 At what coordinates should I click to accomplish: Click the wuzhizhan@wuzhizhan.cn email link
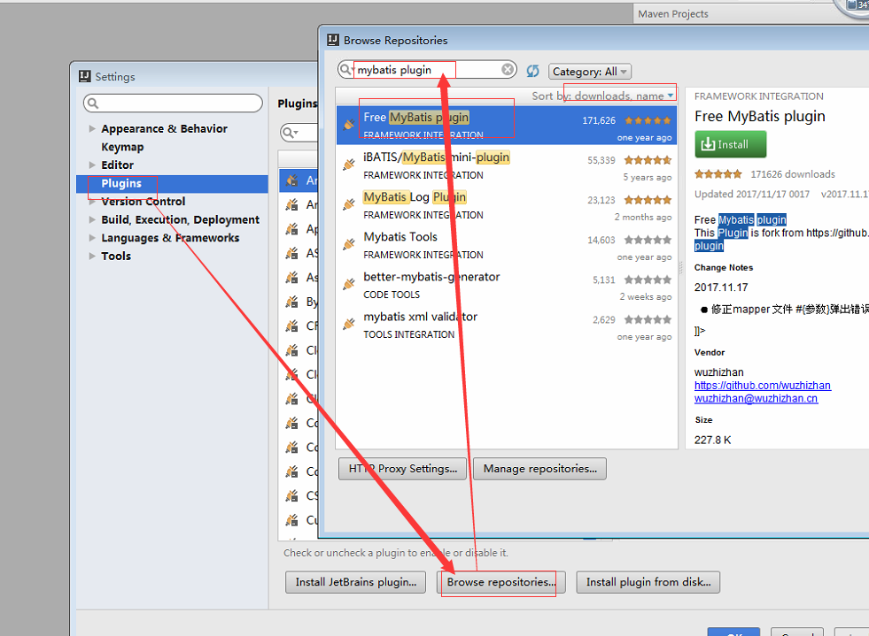click(x=756, y=399)
